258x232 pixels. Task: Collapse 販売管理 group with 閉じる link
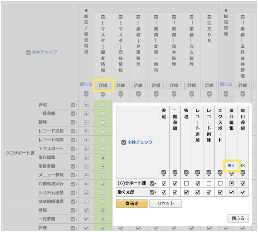click(226, 84)
